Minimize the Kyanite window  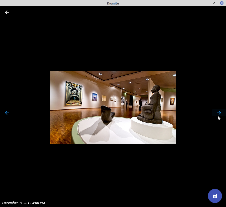point(207,3)
